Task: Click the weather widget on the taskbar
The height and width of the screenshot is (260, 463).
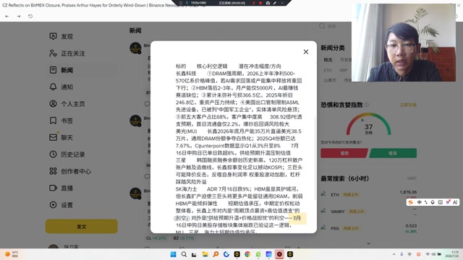Action: (x=12, y=253)
